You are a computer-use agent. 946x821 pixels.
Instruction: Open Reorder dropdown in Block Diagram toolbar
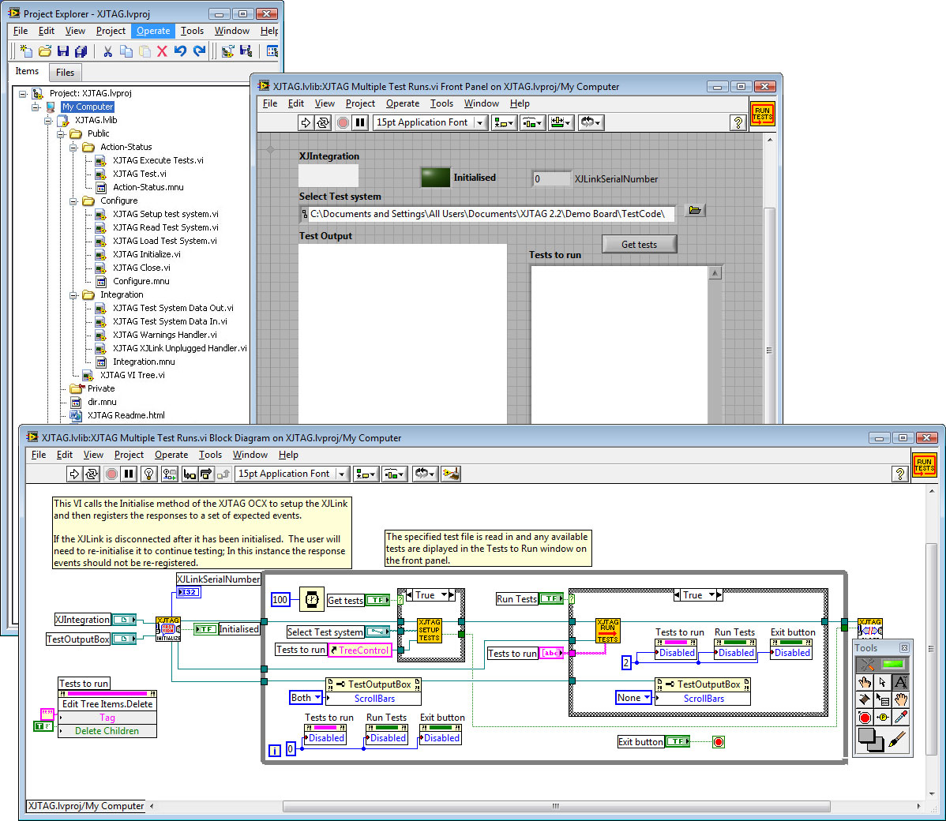pyautogui.click(x=426, y=474)
